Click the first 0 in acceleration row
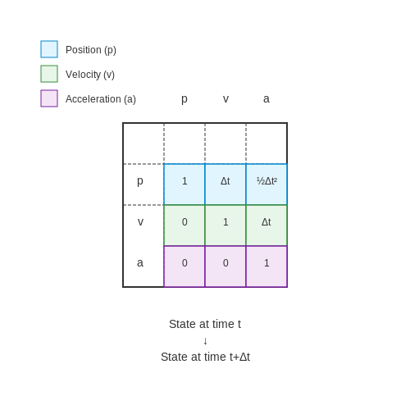 tap(184, 266)
